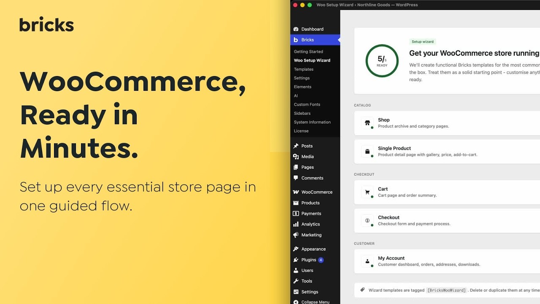Click the WooCommerce logo icon
This screenshot has width=540, height=304.
(x=296, y=192)
